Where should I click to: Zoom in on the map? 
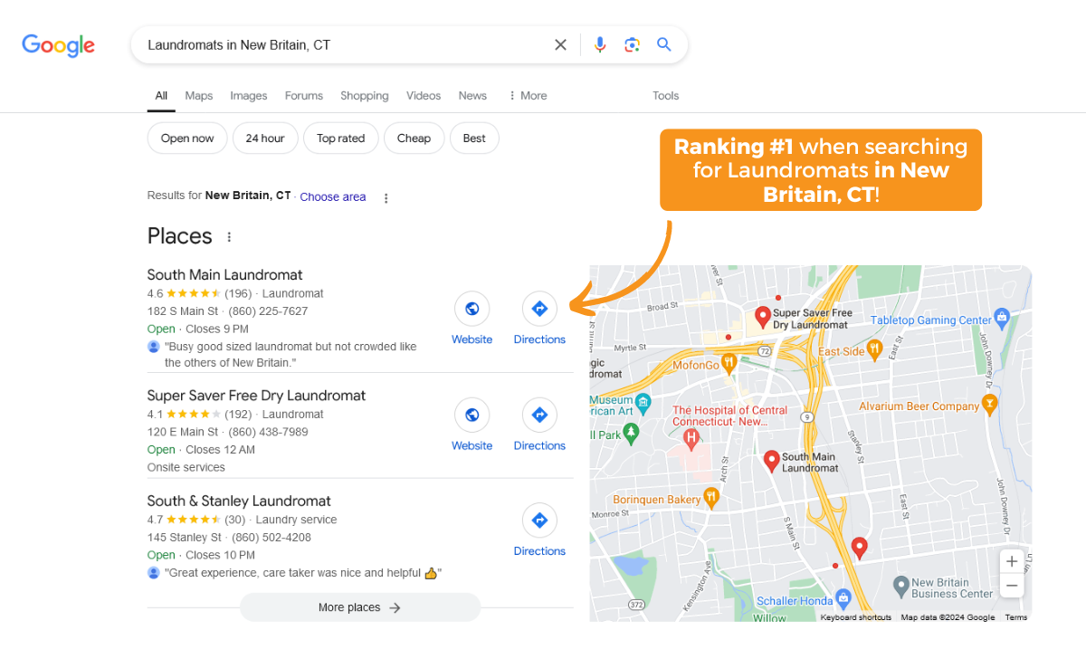pyautogui.click(x=1012, y=561)
